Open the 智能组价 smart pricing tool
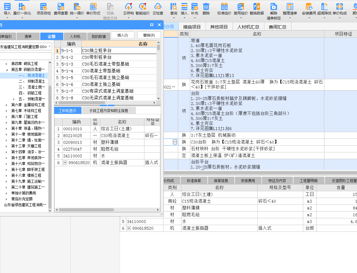This screenshot has width=357, height=273. 143,9
